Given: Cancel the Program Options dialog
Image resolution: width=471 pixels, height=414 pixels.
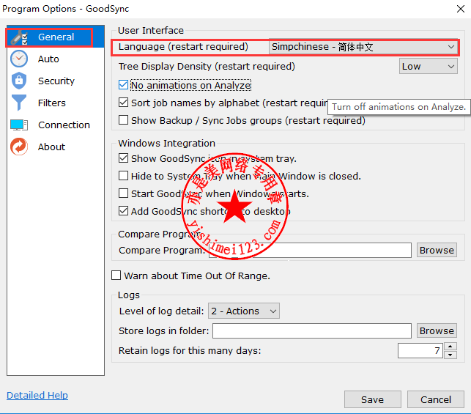Looking at the screenshot, I should [x=436, y=399].
